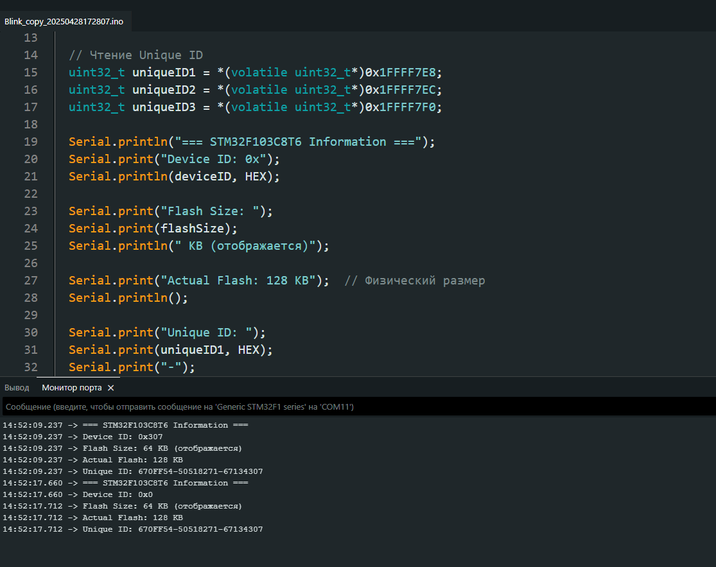
Task: Click the "Чтение Unique ID" comment
Action: (x=135, y=55)
